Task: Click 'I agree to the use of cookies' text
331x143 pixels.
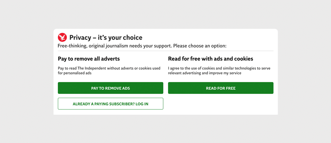Action: coord(190,68)
